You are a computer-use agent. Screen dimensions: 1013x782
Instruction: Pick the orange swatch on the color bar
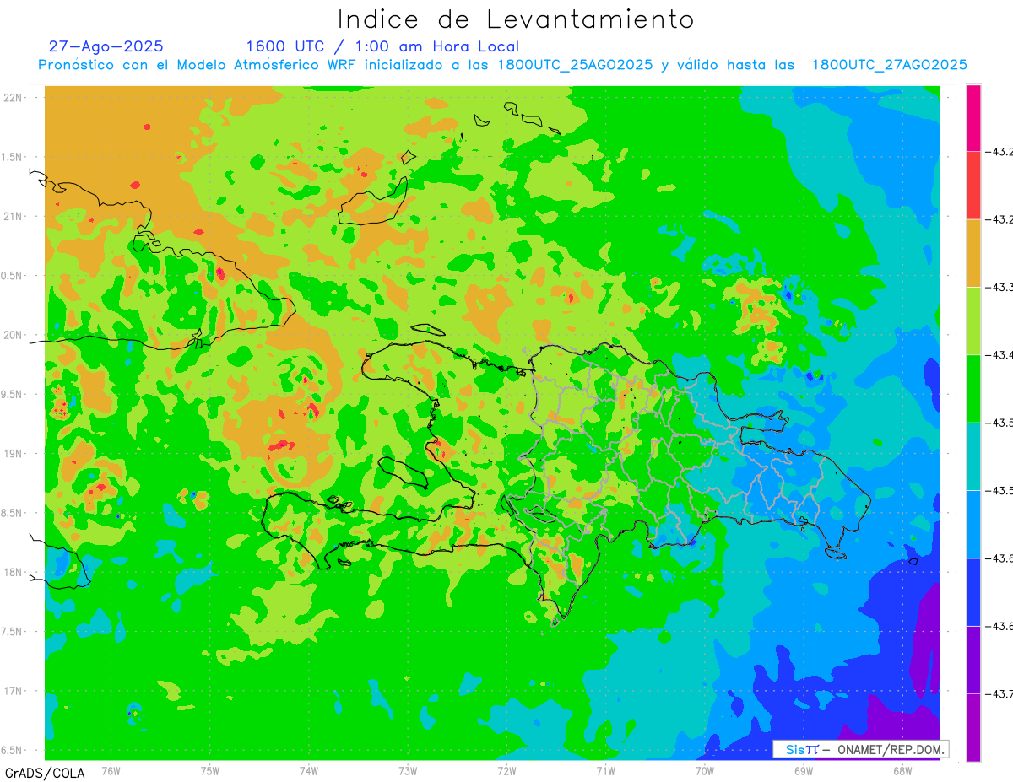973,253
